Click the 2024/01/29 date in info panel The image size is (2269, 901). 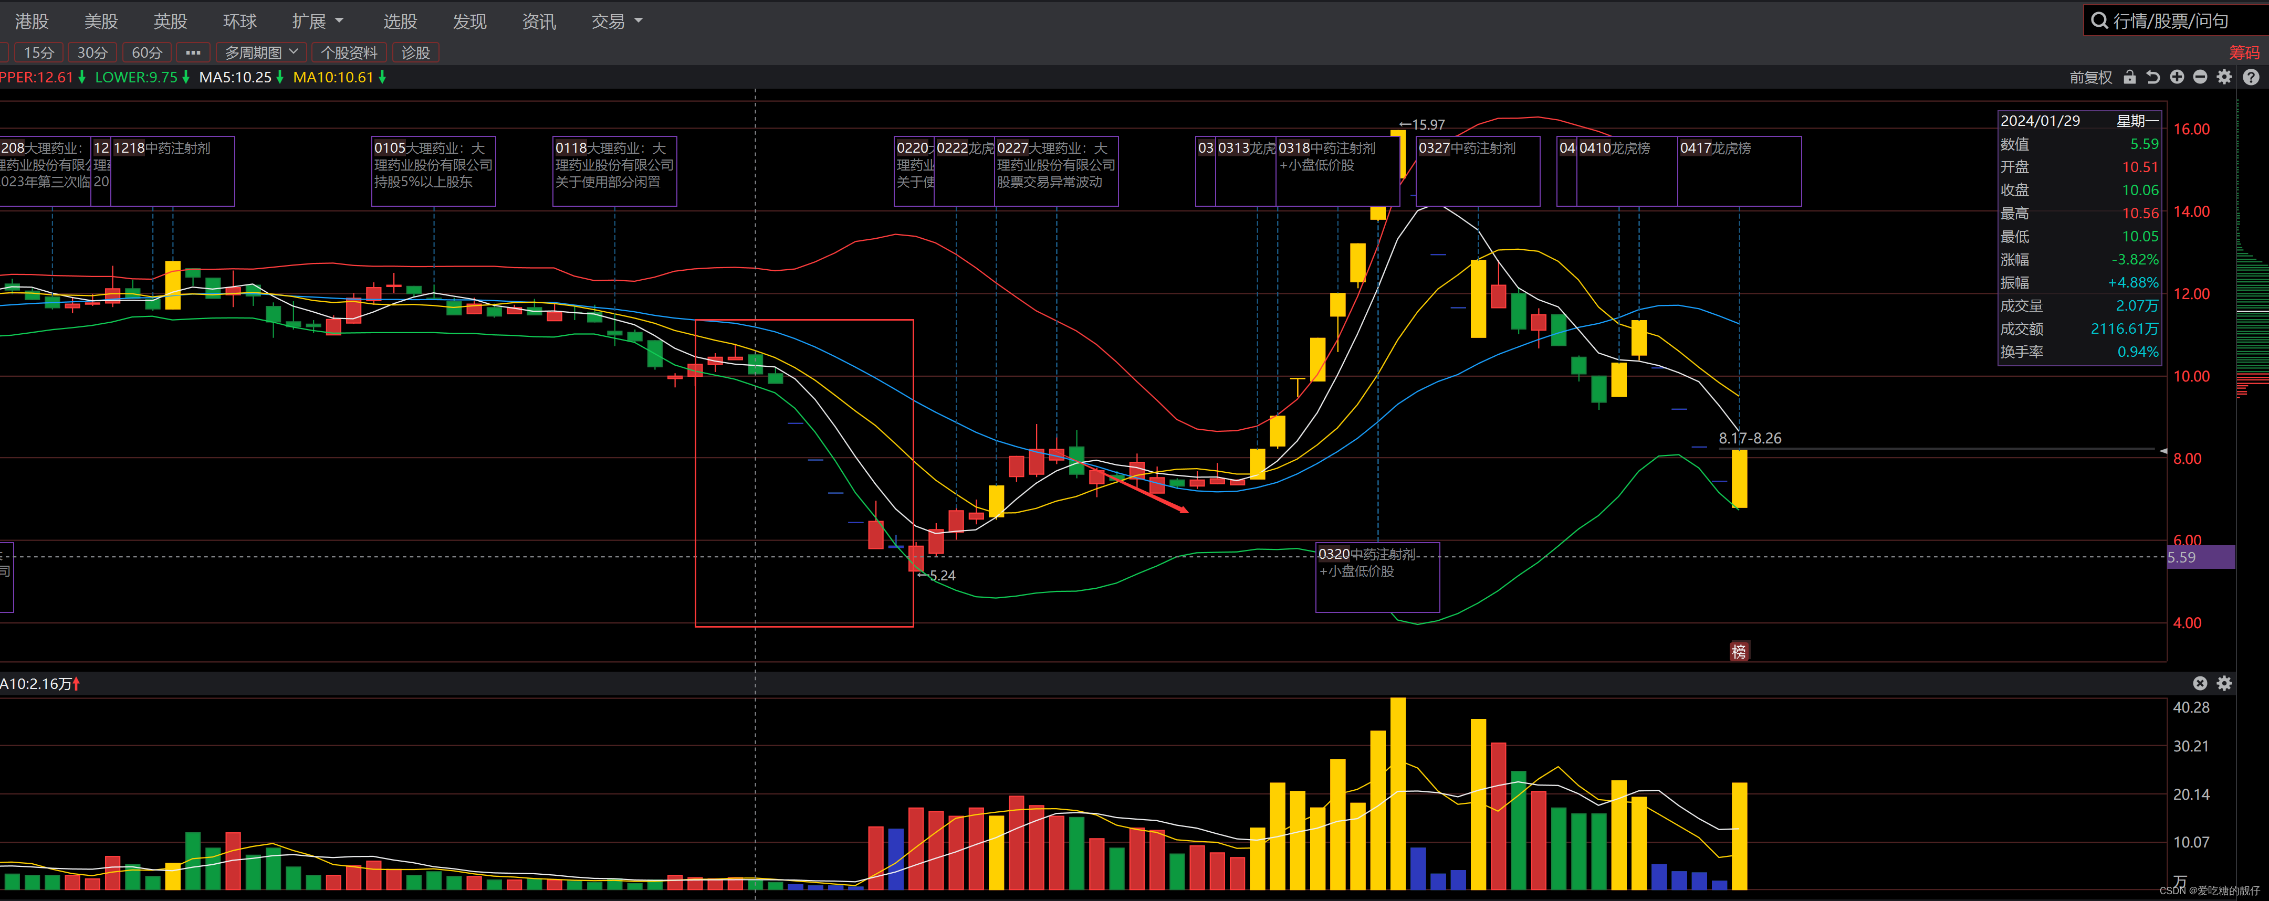2040,121
